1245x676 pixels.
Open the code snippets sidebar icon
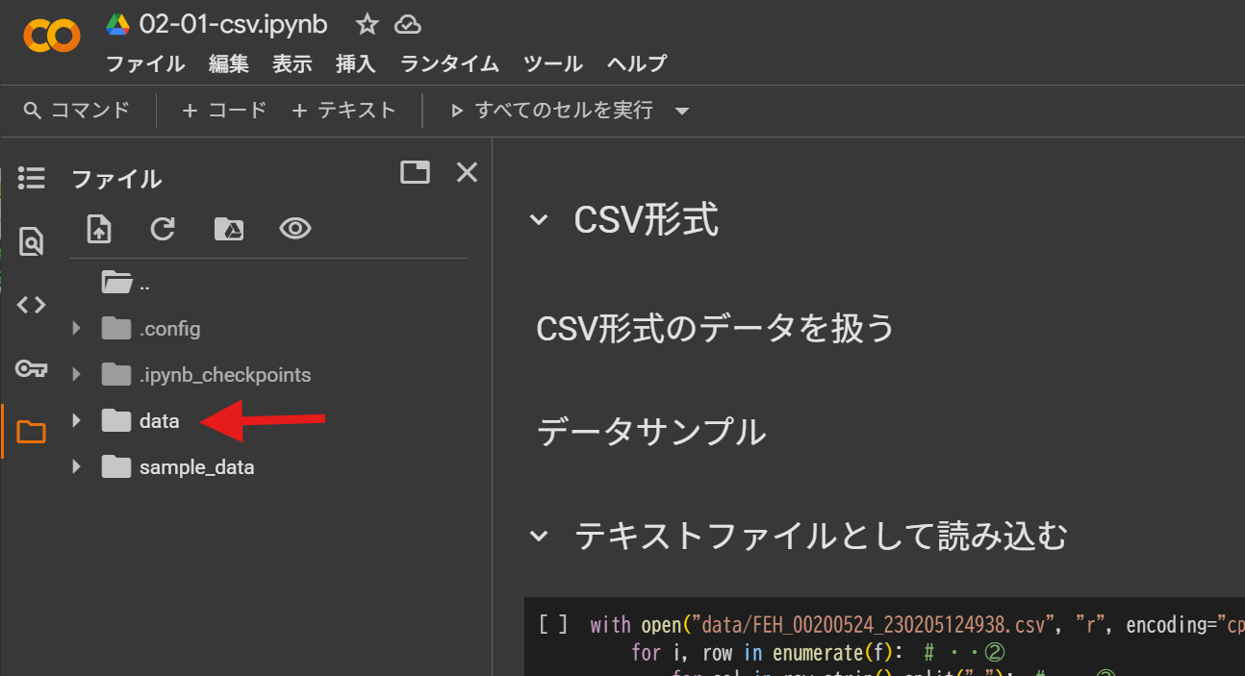click(x=31, y=305)
